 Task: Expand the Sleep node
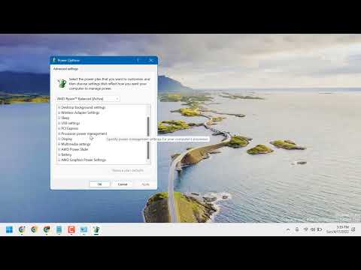59,118
